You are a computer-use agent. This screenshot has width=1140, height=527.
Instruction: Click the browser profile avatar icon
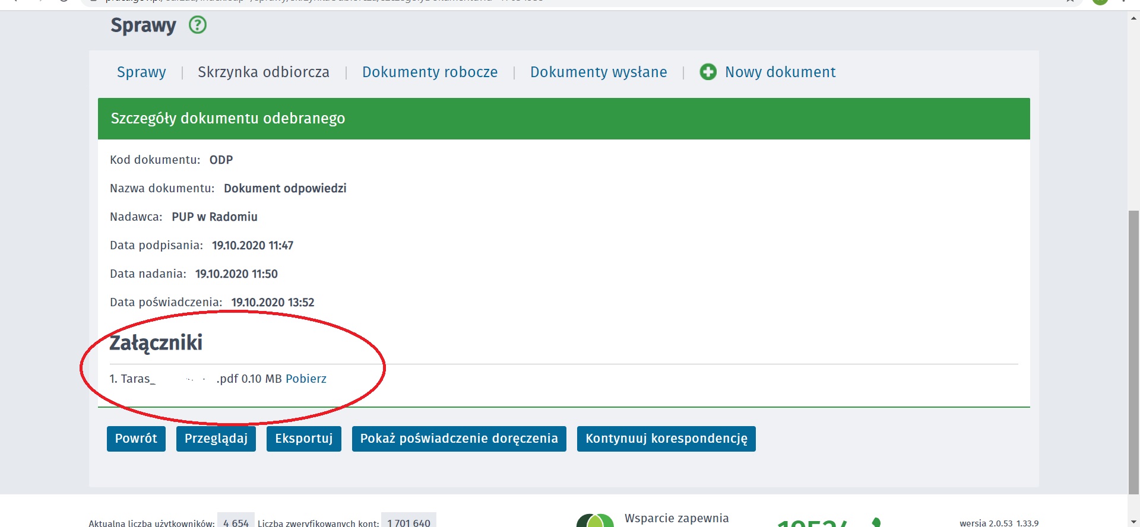pyautogui.click(x=1100, y=1)
